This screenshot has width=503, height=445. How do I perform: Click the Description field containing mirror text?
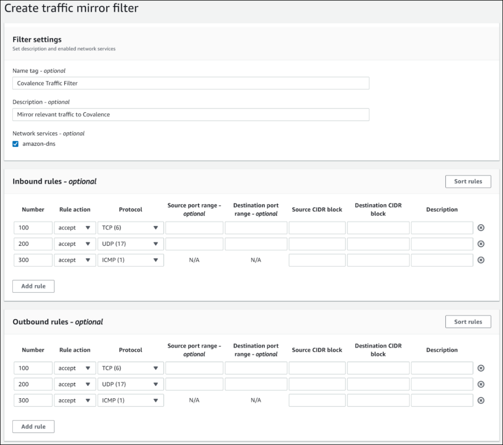191,114
